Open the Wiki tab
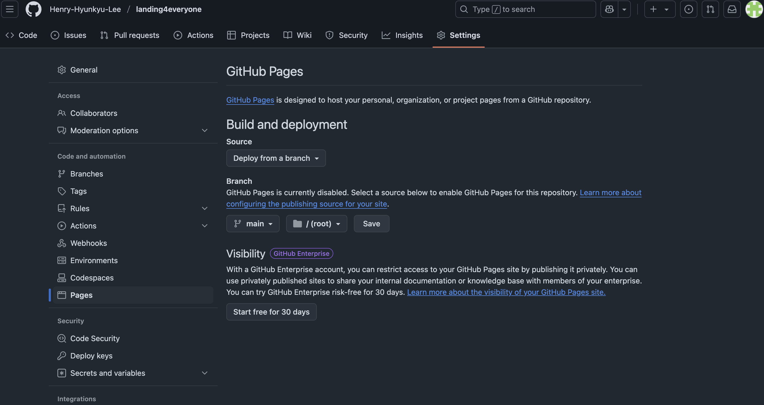 [x=298, y=35]
